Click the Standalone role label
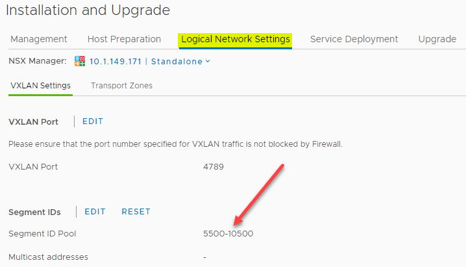The height and width of the screenshot is (267, 466). click(x=177, y=62)
